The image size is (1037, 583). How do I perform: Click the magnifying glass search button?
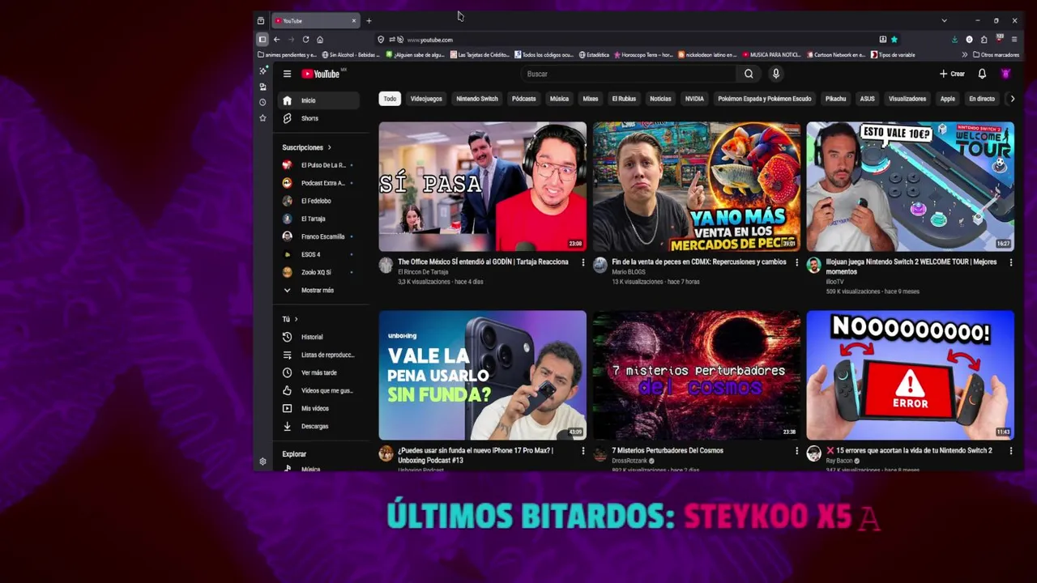749,74
